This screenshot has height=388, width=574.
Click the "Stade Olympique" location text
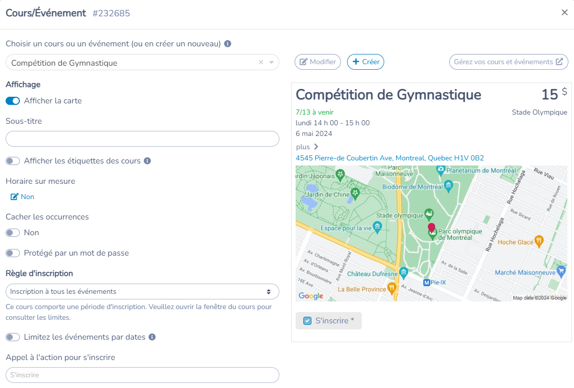539,112
